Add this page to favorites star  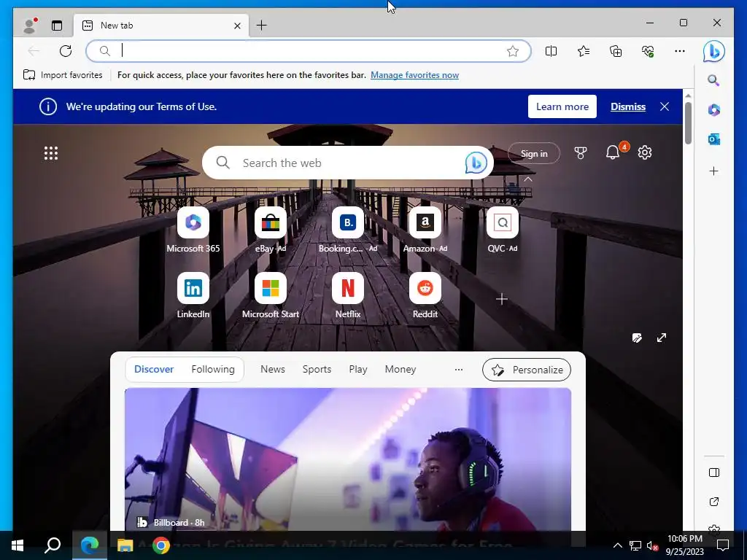513,51
